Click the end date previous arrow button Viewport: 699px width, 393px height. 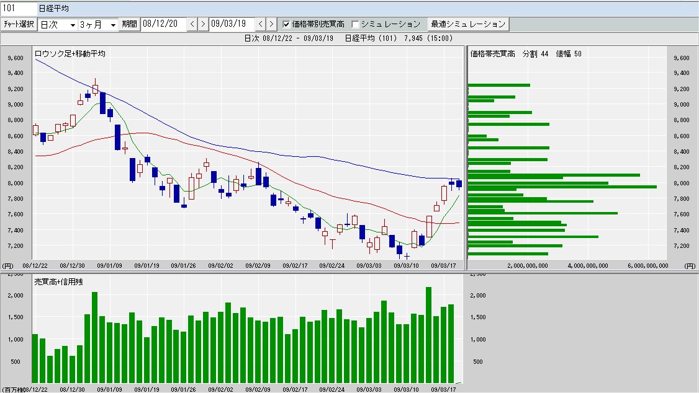coord(260,24)
